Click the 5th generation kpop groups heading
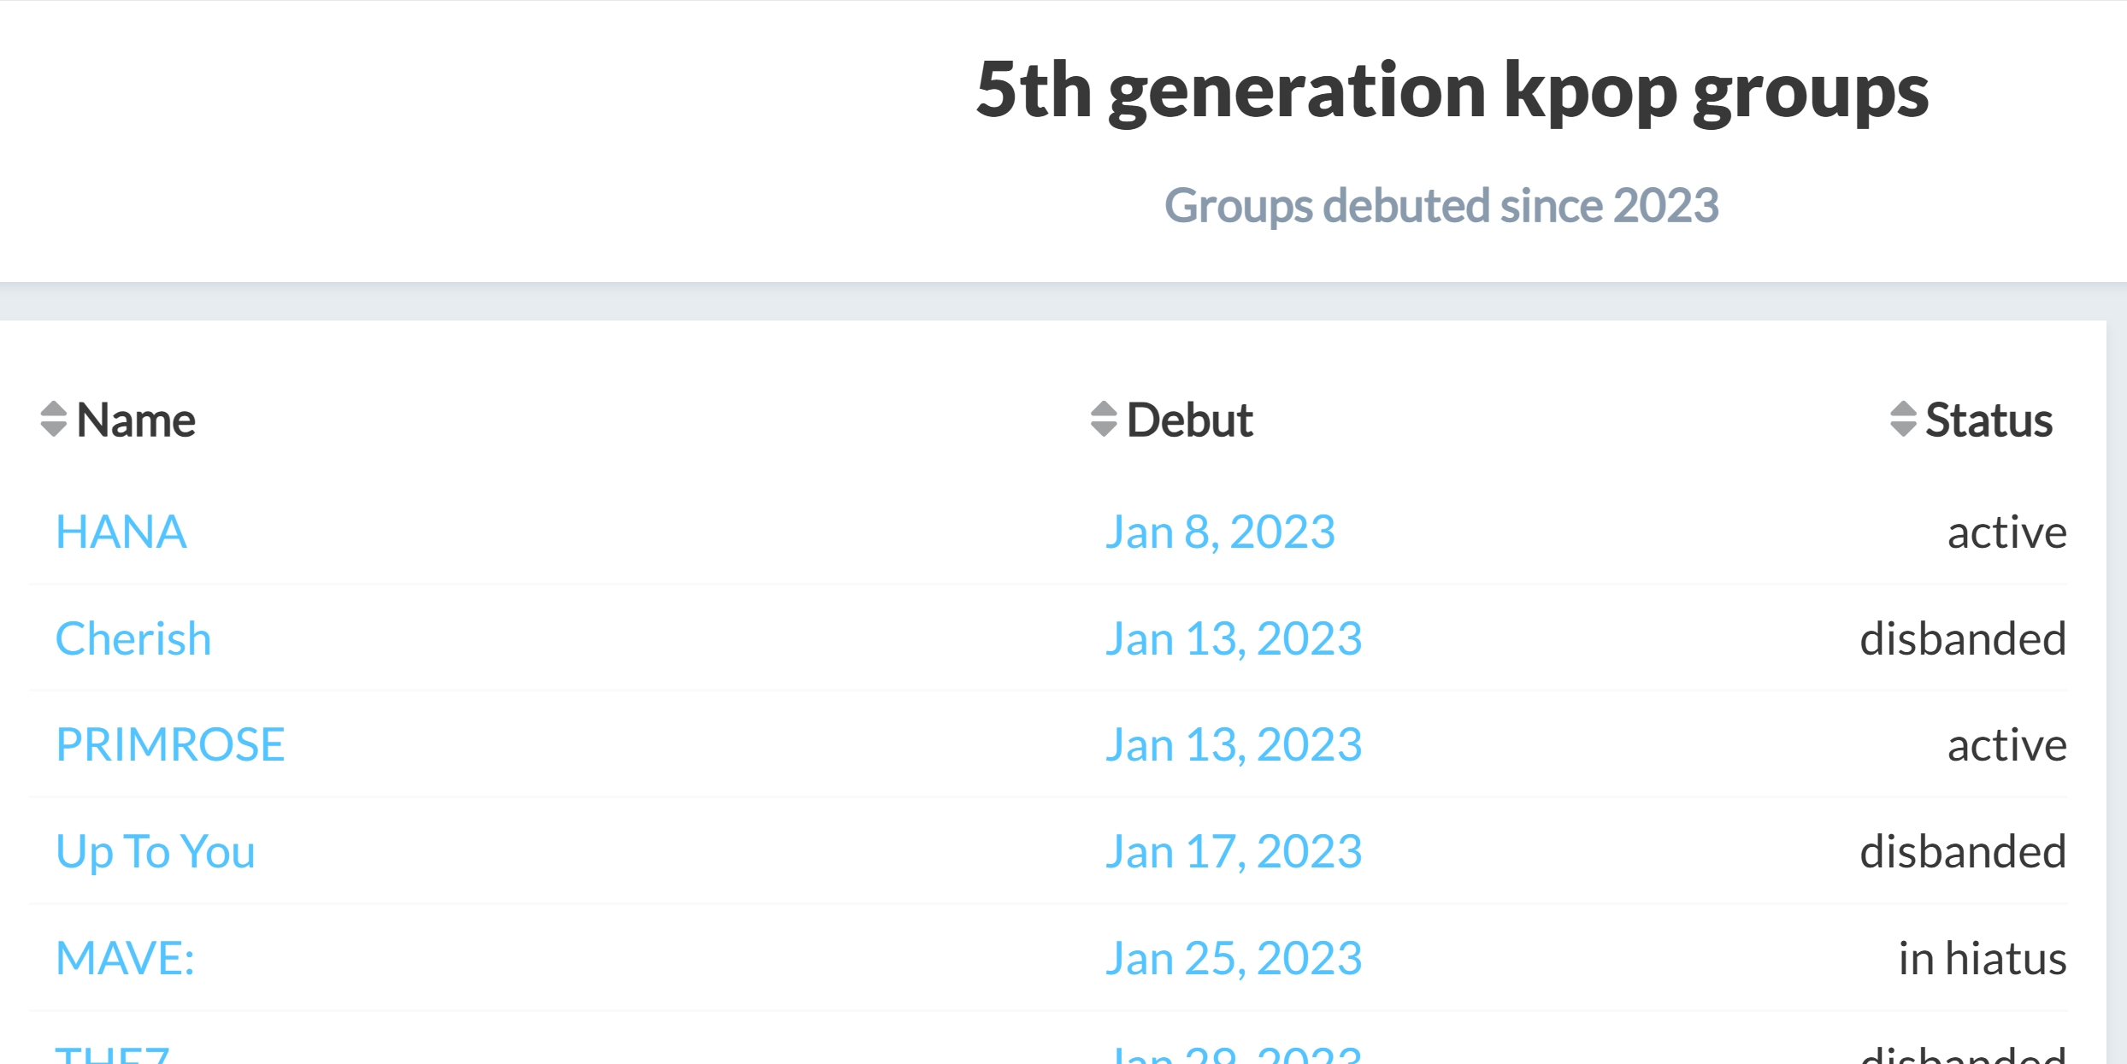This screenshot has height=1064, width=2127. (1452, 91)
